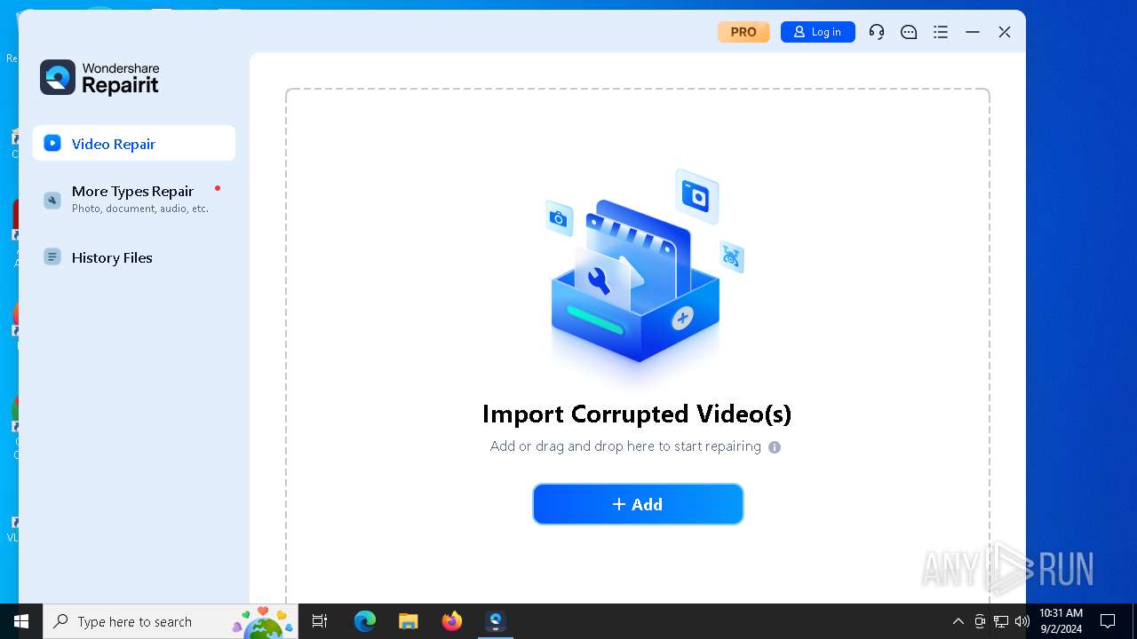The image size is (1137, 639).
Task: Launch Microsoft Edge from the taskbar
Action: coord(365,621)
